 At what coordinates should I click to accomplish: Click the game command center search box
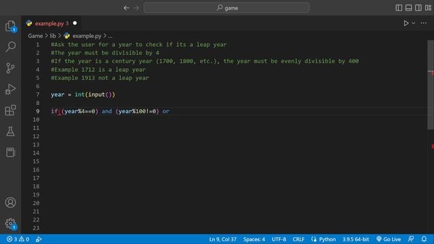(226, 7)
